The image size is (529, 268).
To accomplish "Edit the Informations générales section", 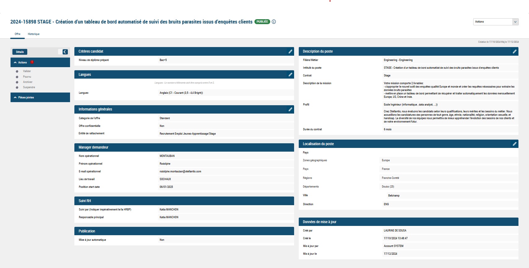I will coord(290,109).
